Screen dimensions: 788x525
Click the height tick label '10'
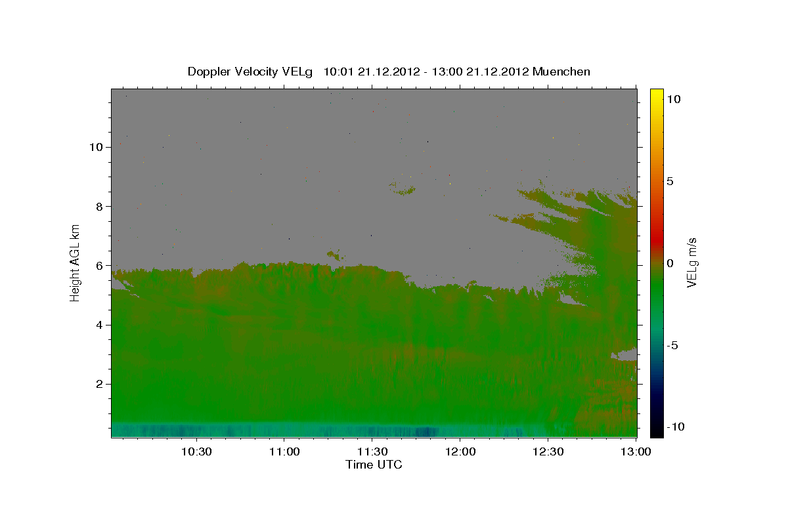(97, 147)
